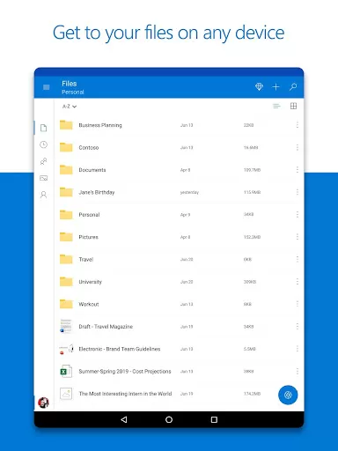Open the Photos tab in sidebar

(x=44, y=178)
